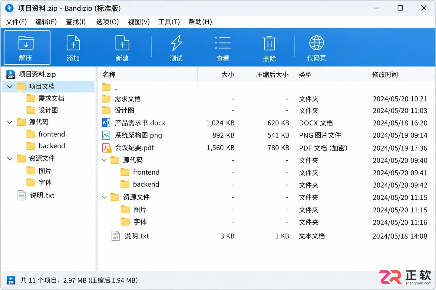
Task: Click the text file icon of 说明.txt in list
Action: [x=115, y=236]
